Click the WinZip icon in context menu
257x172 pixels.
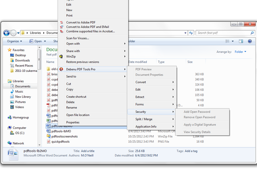tap(61, 57)
